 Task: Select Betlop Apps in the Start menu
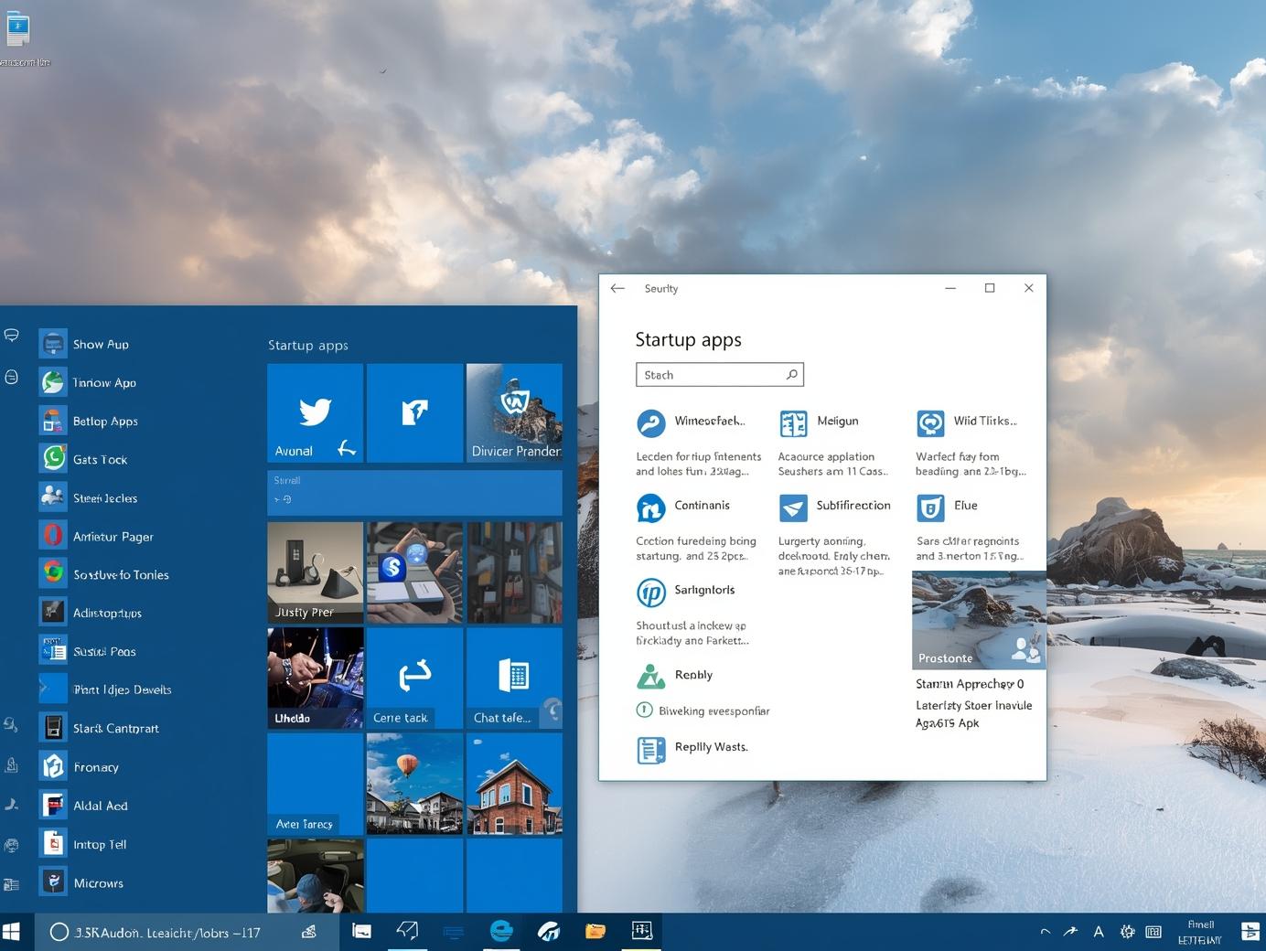tap(105, 421)
